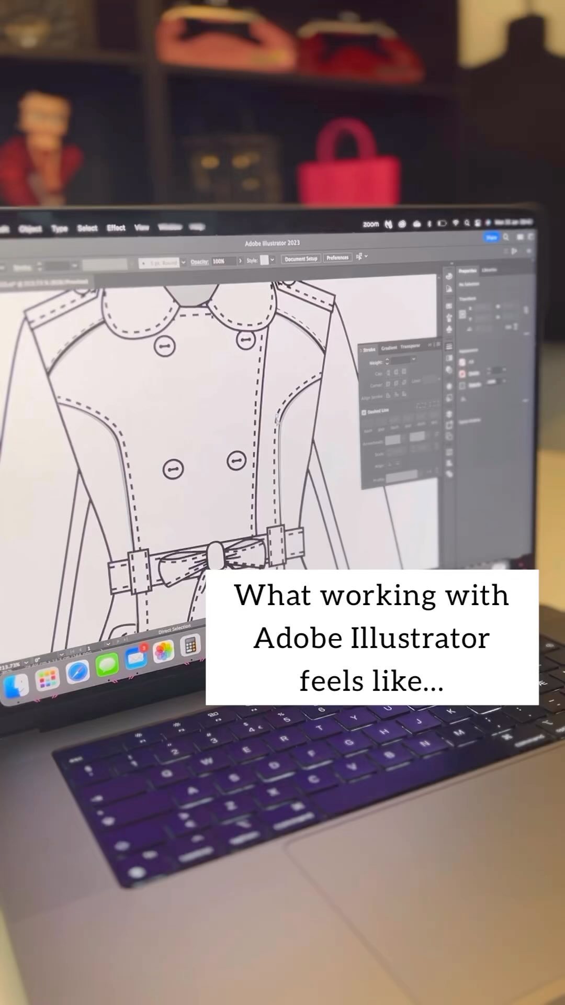The height and width of the screenshot is (1005, 565).
Task: Switch to the Transparency tab in Stroke panel
Action: [x=410, y=346]
